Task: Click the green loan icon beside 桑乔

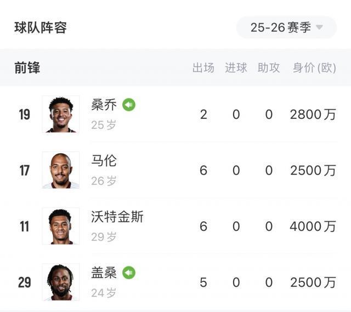Action: (129, 105)
